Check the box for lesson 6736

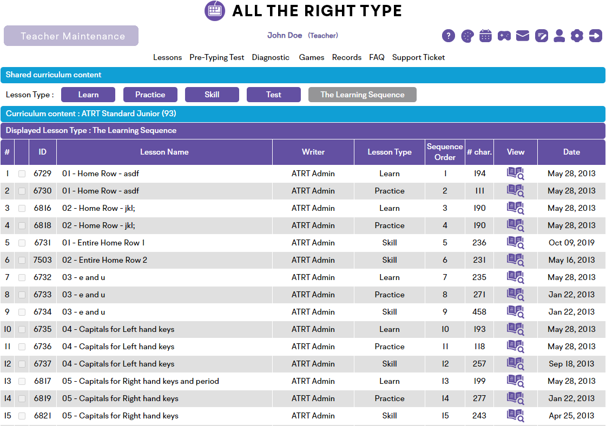click(x=22, y=347)
